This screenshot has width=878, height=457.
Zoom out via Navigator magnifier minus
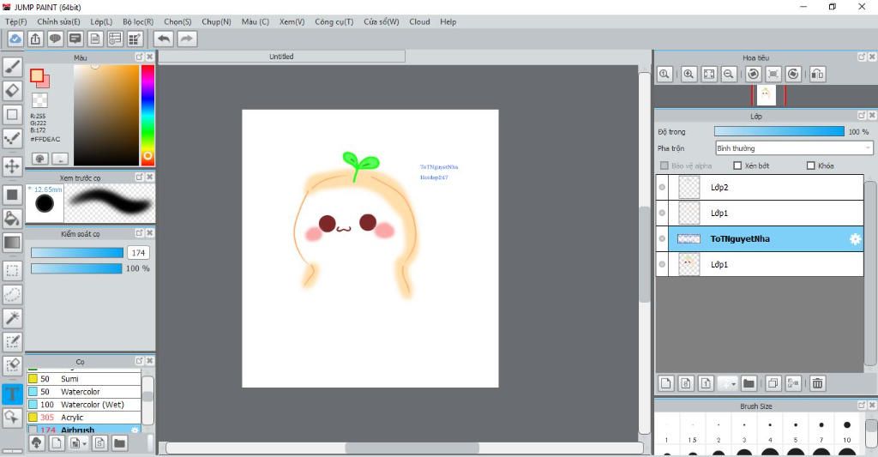(x=729, y=74)
